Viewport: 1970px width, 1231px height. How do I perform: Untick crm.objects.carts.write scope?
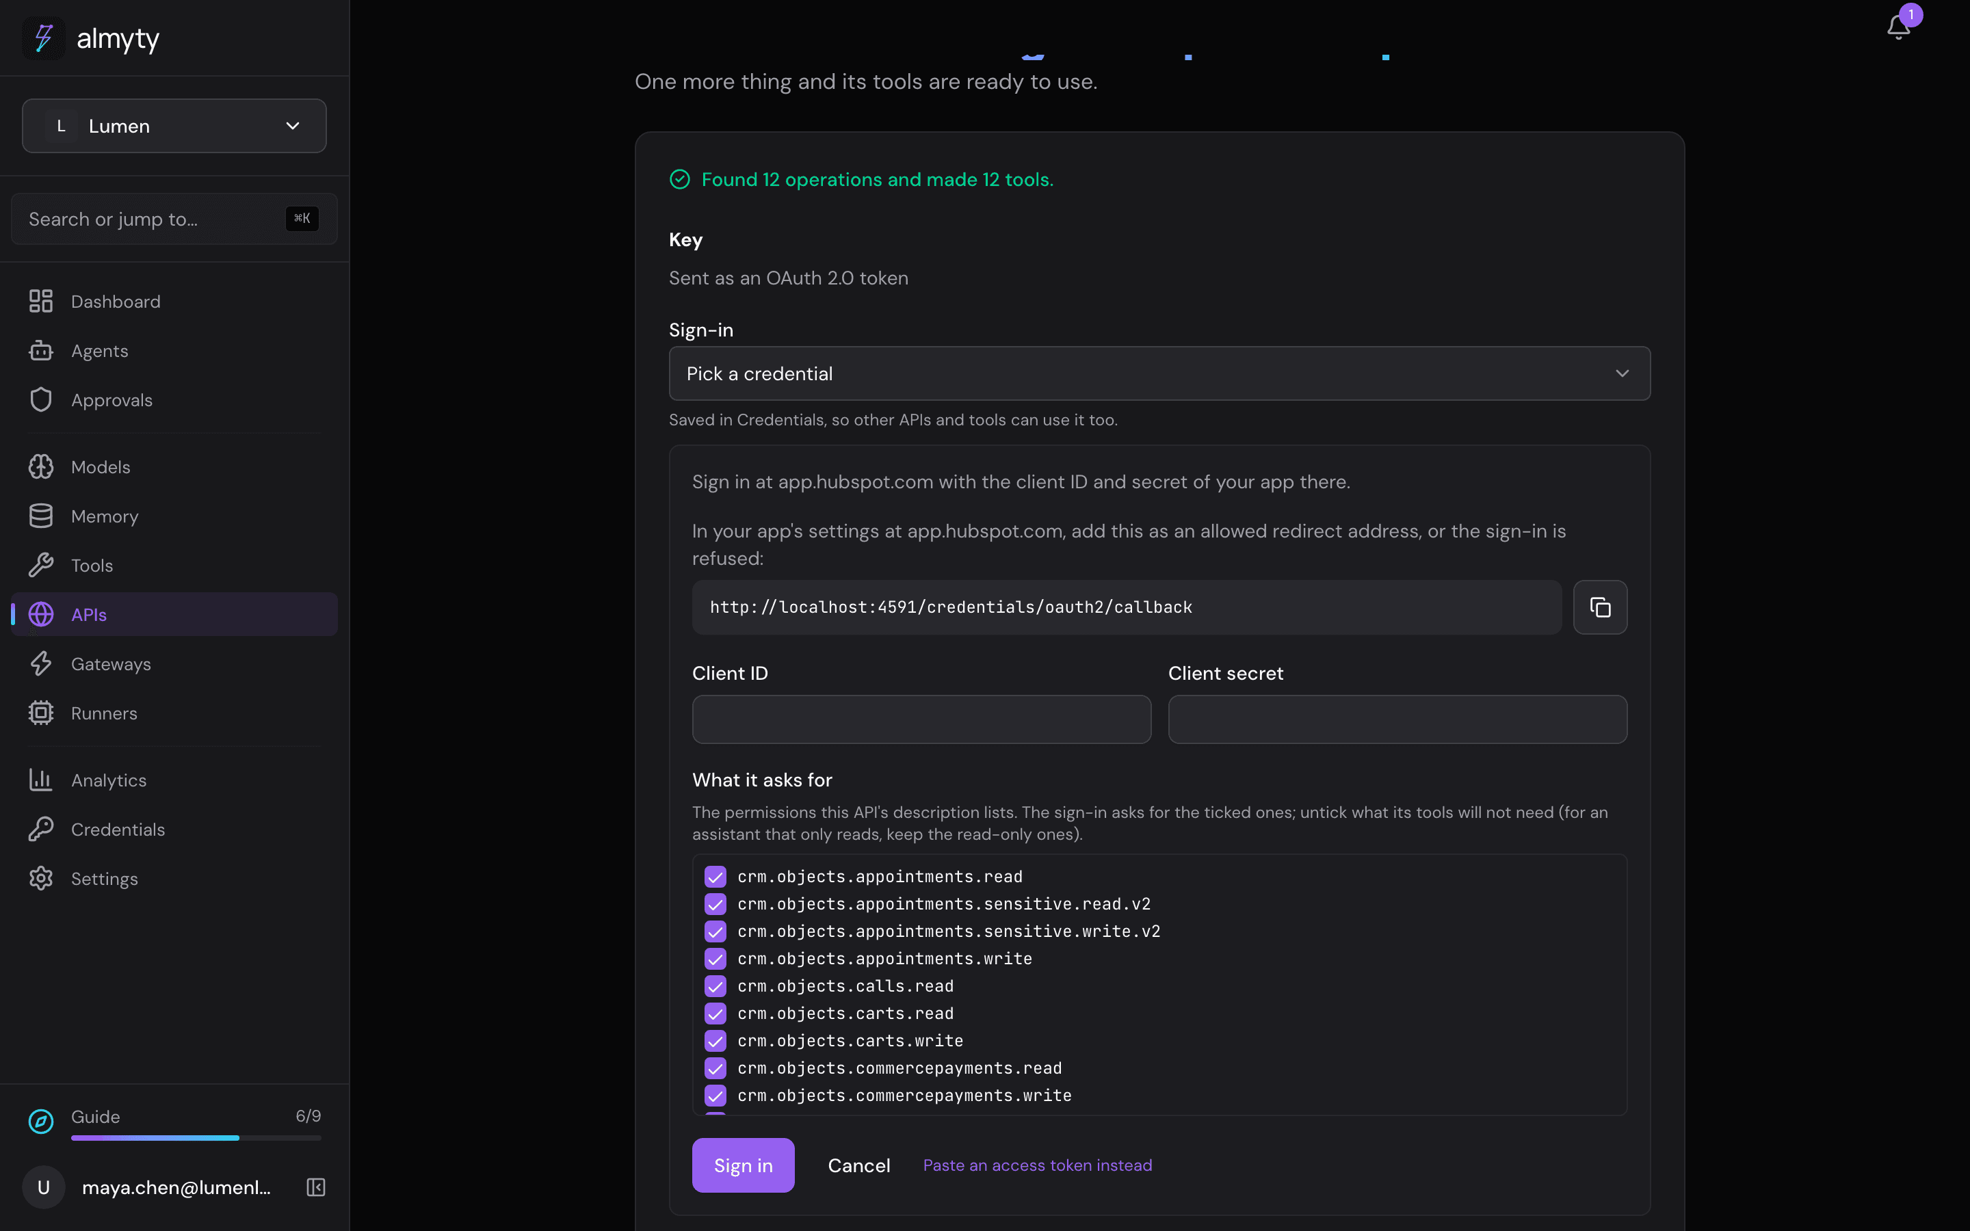click(715, 1040)
